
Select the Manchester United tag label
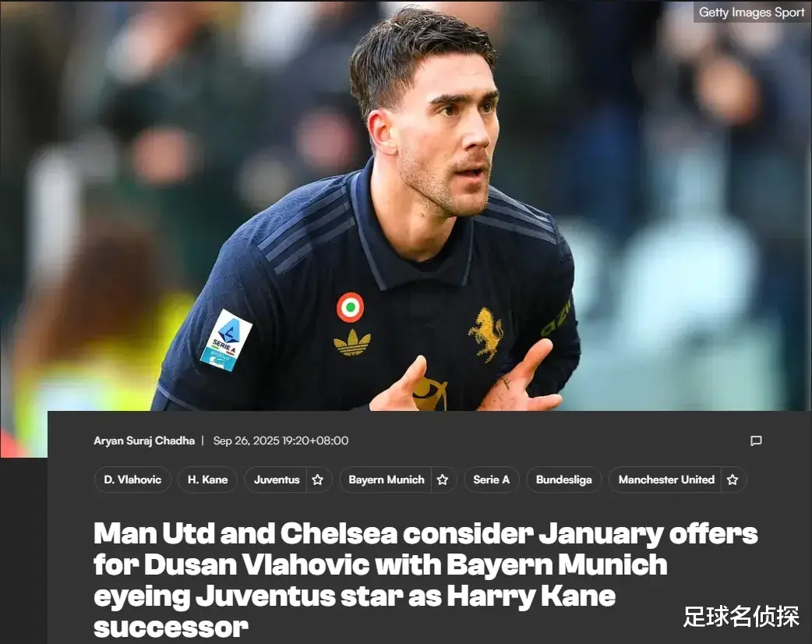[666, 479]
